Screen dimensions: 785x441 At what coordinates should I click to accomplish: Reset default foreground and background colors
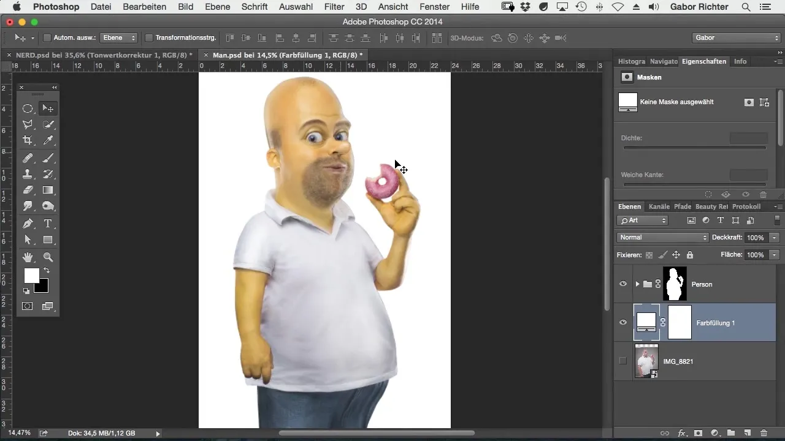[x=26, y=291]
